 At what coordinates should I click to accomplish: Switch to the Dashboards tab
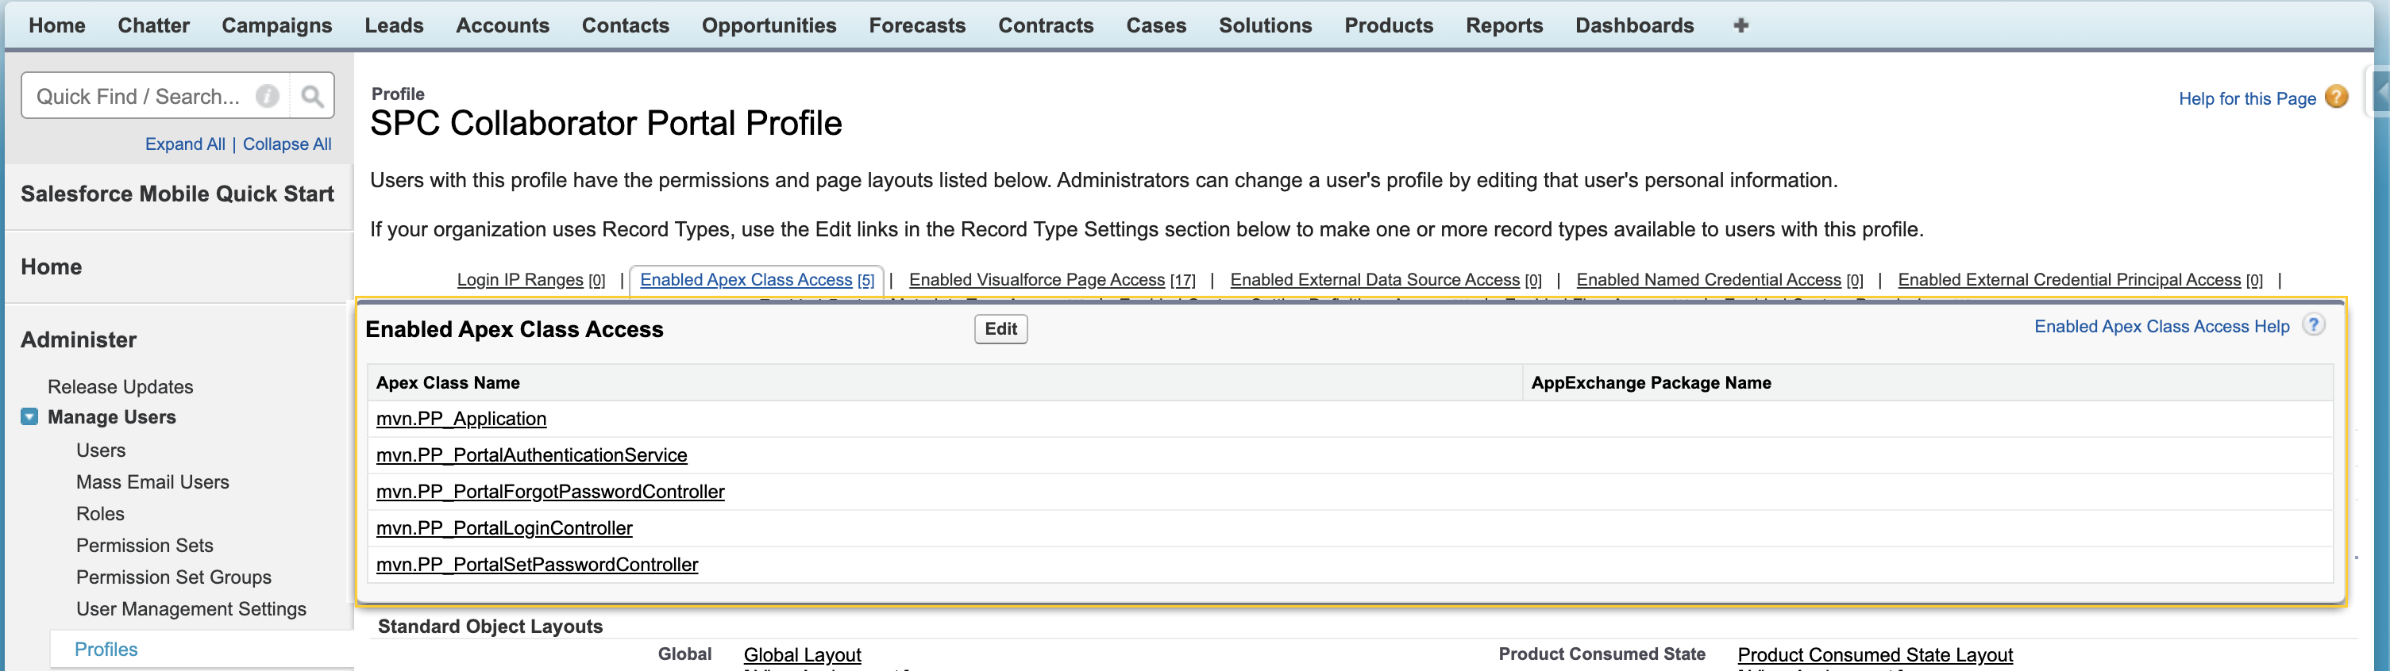(1635, 25)
